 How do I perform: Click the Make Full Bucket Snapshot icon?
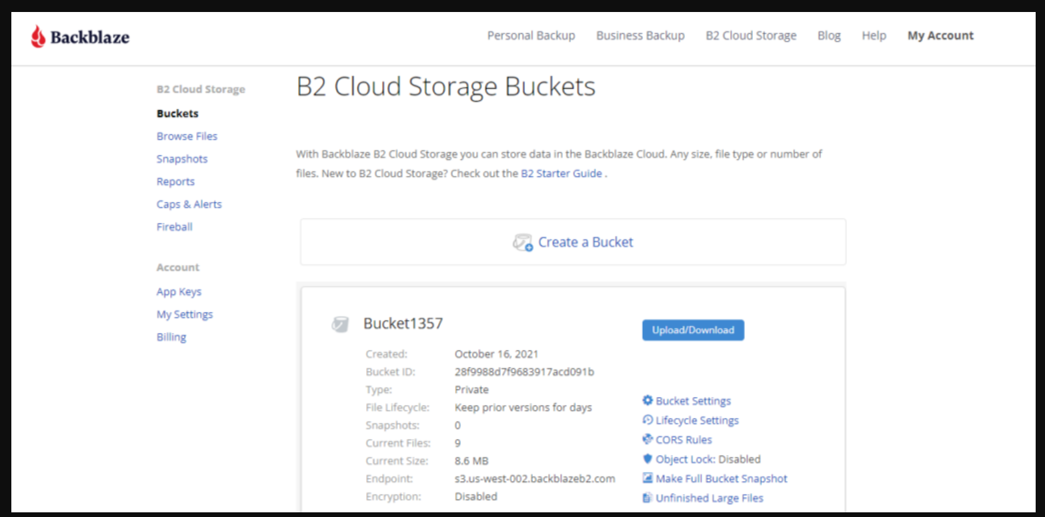pos(648,478)
